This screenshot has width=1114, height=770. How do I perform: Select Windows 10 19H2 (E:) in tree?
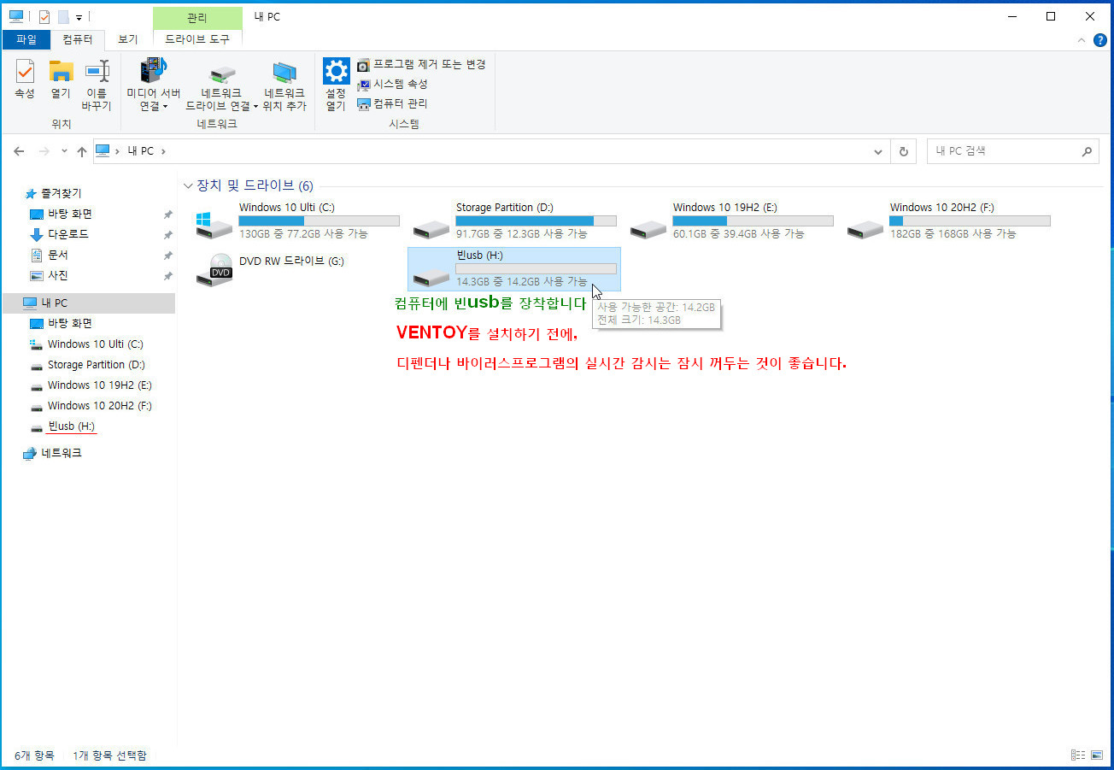coord(99,385)
